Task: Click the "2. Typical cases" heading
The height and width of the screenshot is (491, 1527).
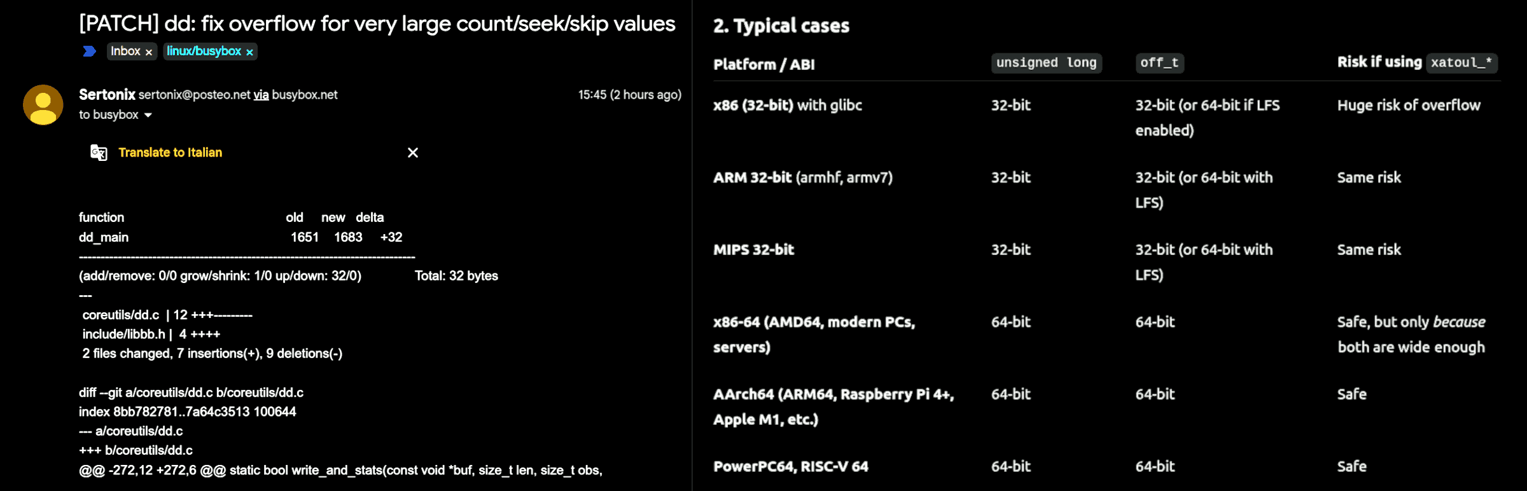Action: point(781,25)
